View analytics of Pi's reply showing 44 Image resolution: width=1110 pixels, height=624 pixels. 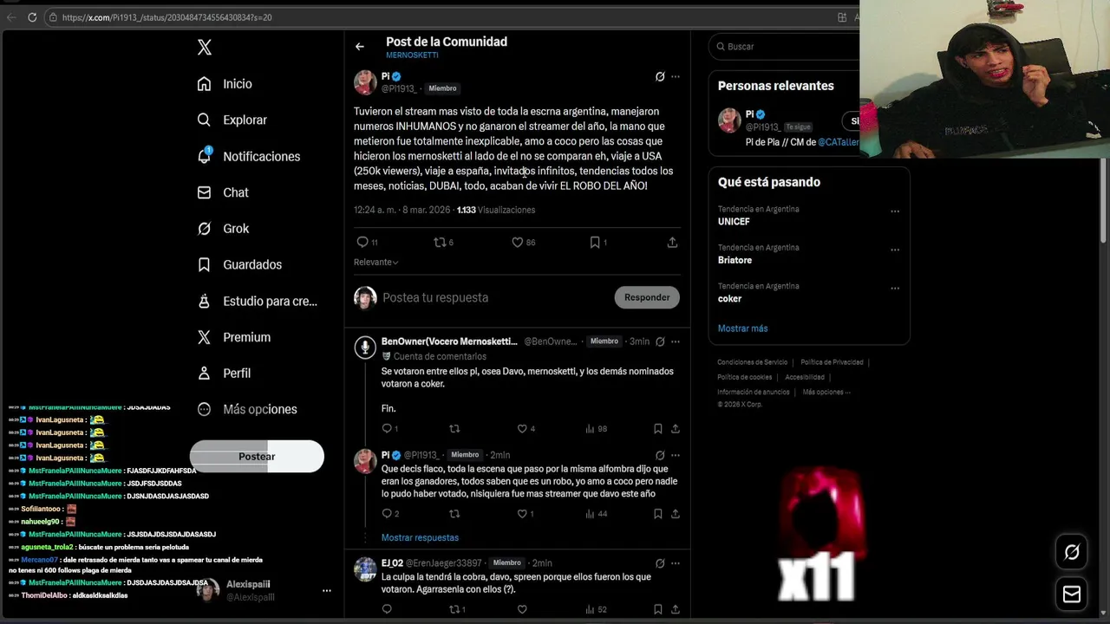click(596, 514)
